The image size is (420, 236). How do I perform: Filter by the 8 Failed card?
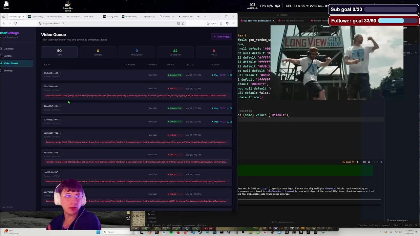click(214, 52)
